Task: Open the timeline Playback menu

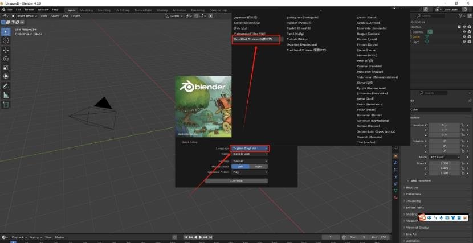Action: (19, 237)
